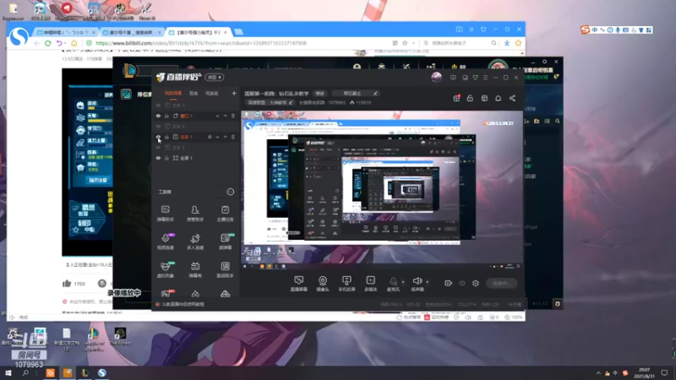Image resolution: width=676 pixels, height=380 pixels.
Task: Open the 主播任务 tool in toolbox
Action: [x=225, y=214]
